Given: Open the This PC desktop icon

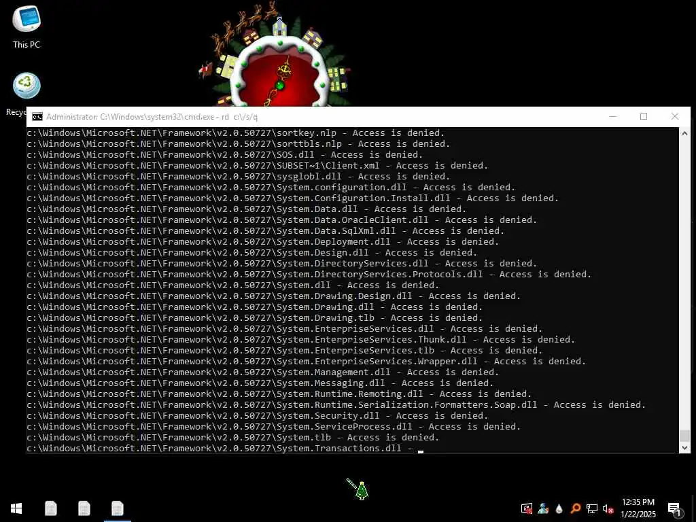Looking at the screenshot, I should pyautogui.click(x=27, y=27).
